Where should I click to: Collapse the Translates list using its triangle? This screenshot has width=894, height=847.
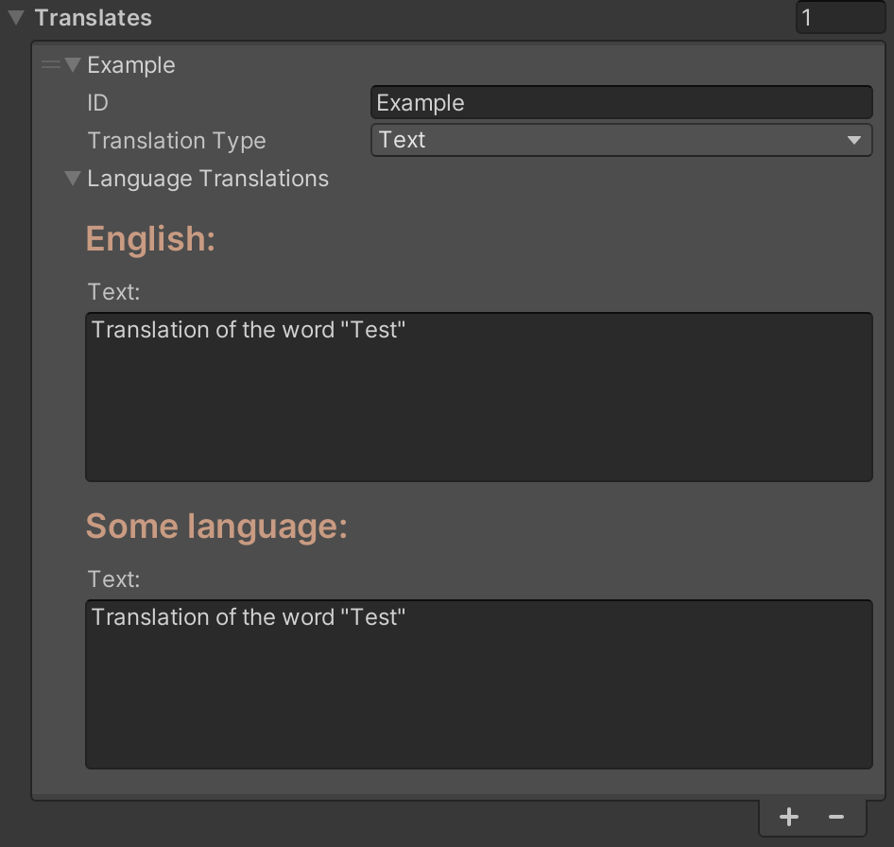click(x=15, y=18)
